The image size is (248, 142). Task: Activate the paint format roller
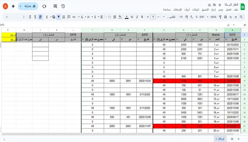220,17
